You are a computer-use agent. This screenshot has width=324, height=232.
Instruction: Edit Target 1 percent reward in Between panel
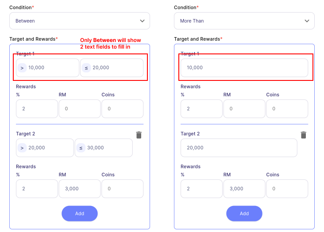pyautogui.click(x=37, y=109)
